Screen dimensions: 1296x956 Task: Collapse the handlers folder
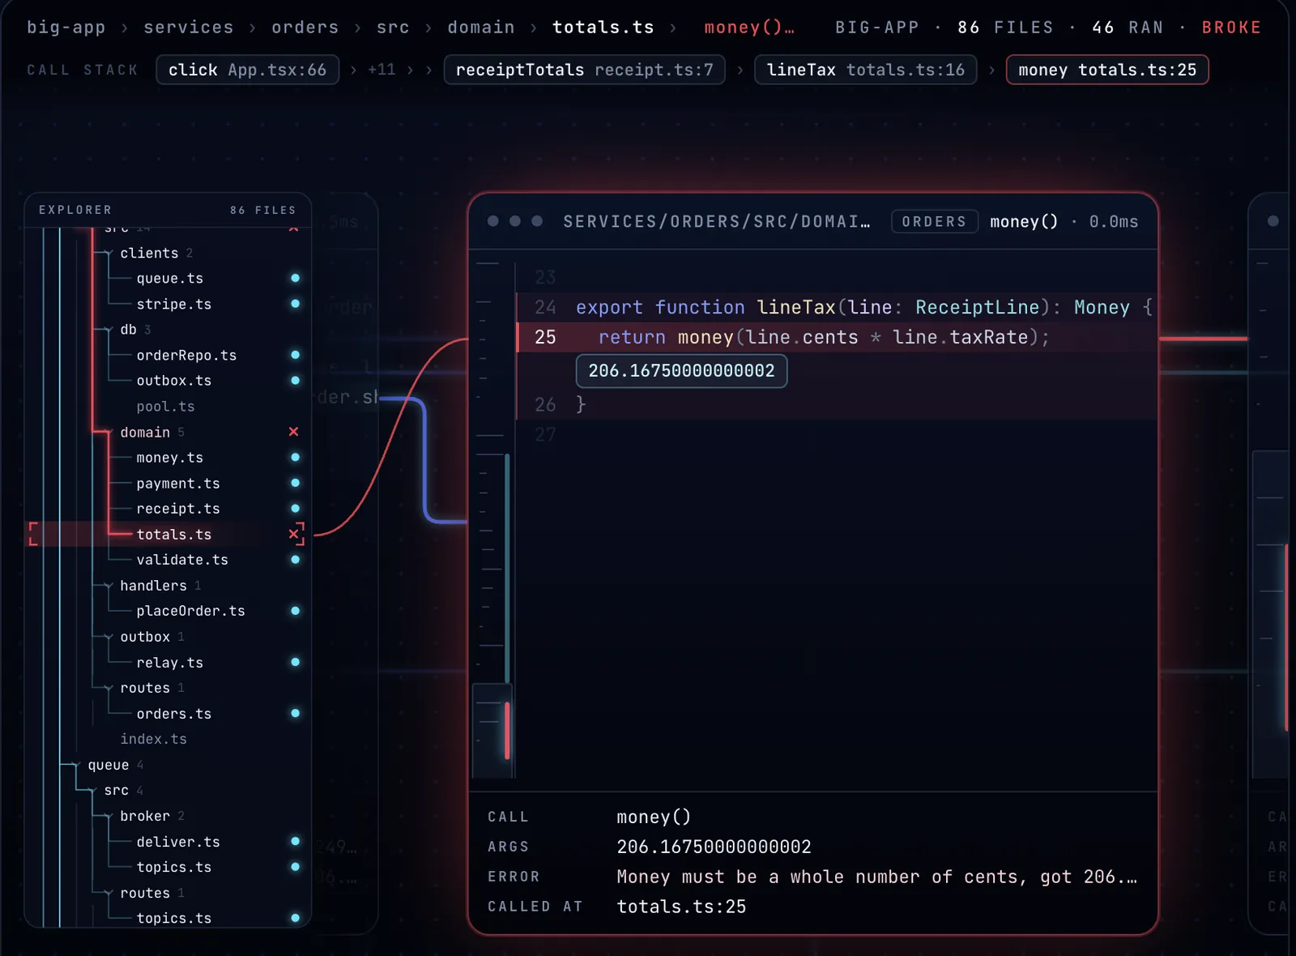click(x=109, y=586)
